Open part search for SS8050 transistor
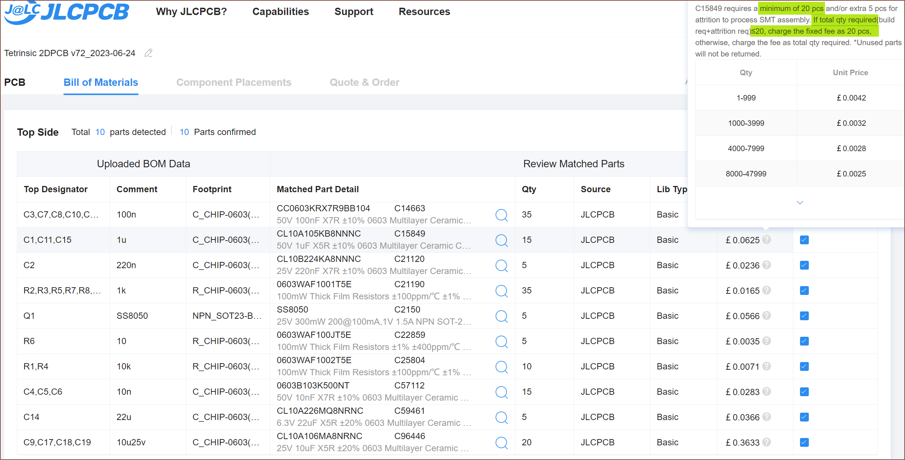This screenshot has width=905, height=460. click(502, 316)
